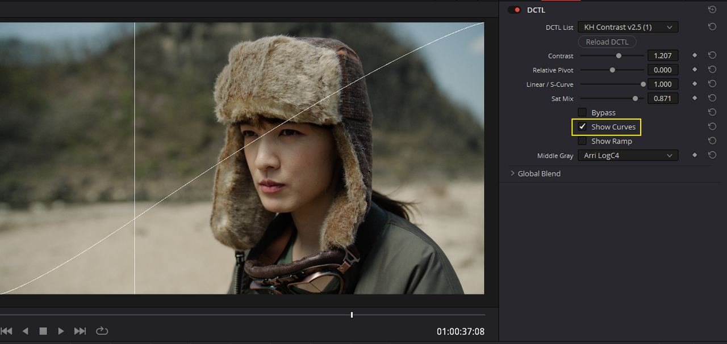Open the Middle Gray dropdown
This screenshot has height=344, width=727.
pos(628,155)
